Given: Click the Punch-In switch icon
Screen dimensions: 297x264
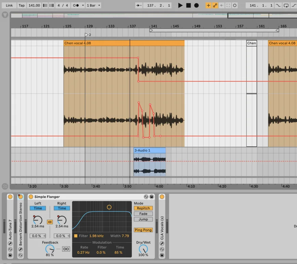Looking at the screenshot, I should (x=278, y=5).
